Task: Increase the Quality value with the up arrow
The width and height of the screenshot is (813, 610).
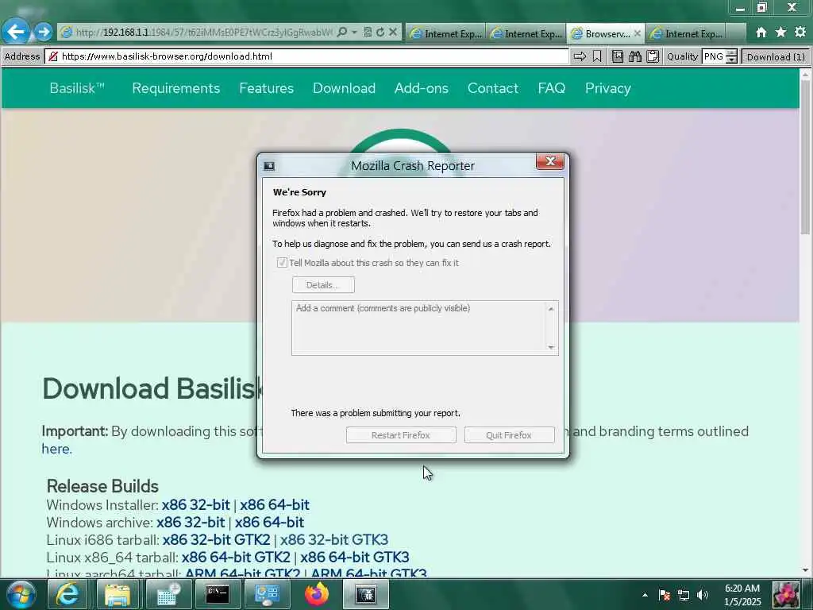Action: coord(731,53)
